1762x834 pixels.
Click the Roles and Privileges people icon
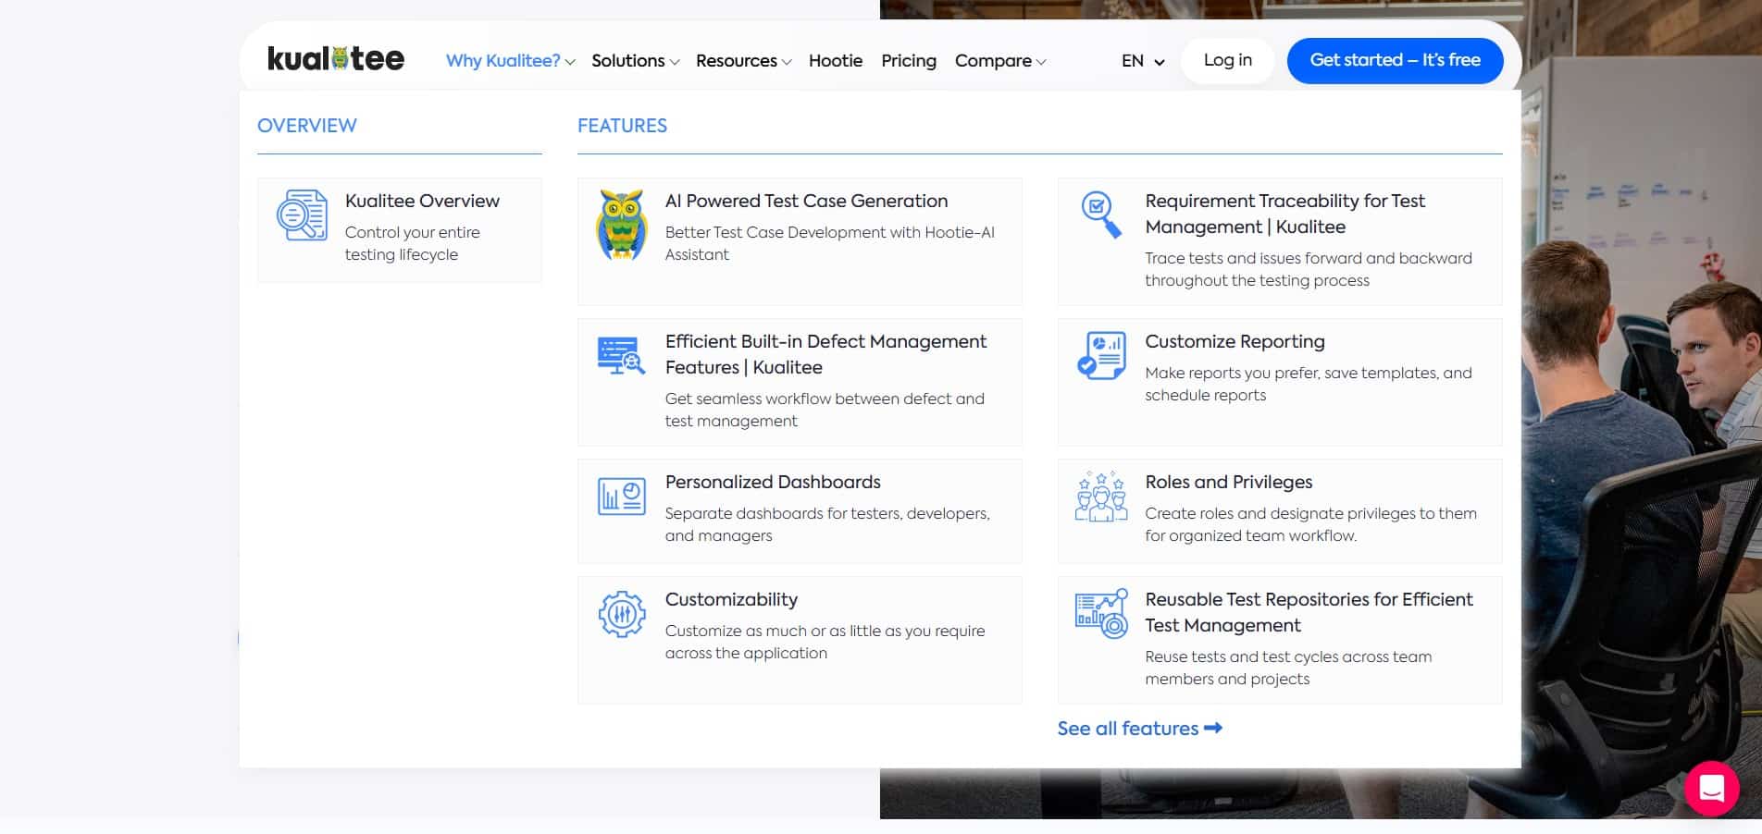tap(1101, 497)
